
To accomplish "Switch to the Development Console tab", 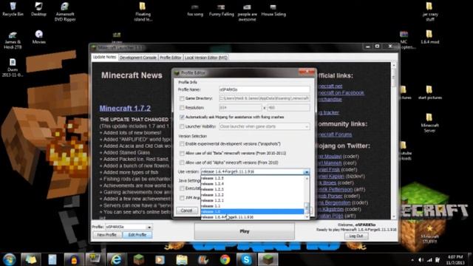I will pyautogui.click(x=138, y=58).
